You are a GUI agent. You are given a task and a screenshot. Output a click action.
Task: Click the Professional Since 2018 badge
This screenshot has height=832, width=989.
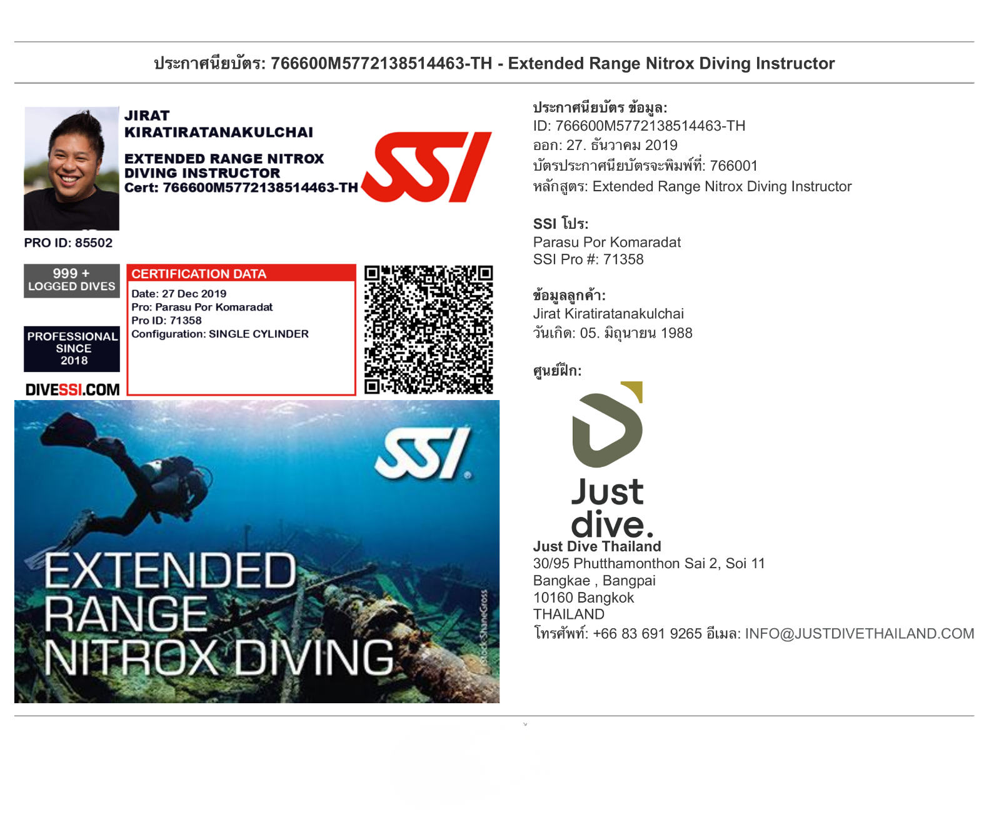pos(72,349)
